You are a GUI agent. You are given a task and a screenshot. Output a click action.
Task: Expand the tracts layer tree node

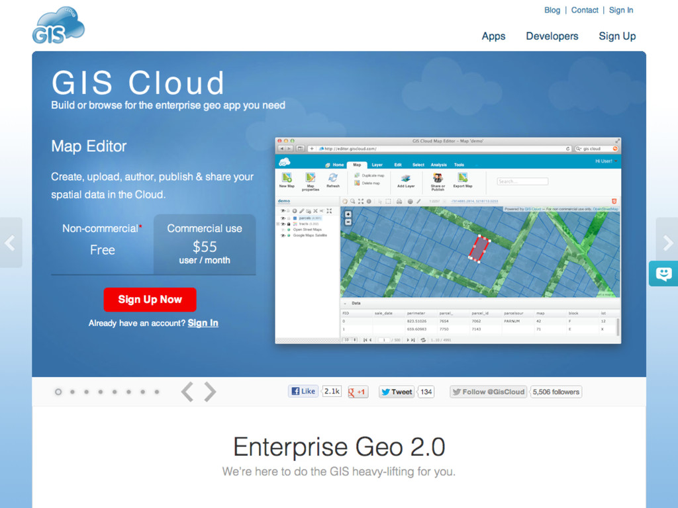[277, 224]
